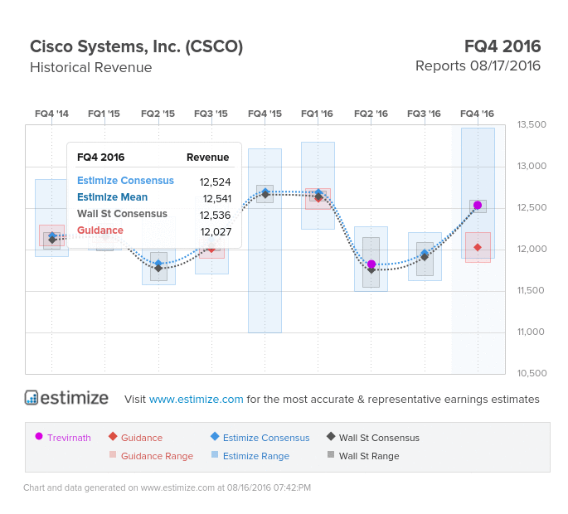The image size is (568, 514).
Task: Click the gray Wall St Range legend swatch
Action: click(x=331, y=454)
